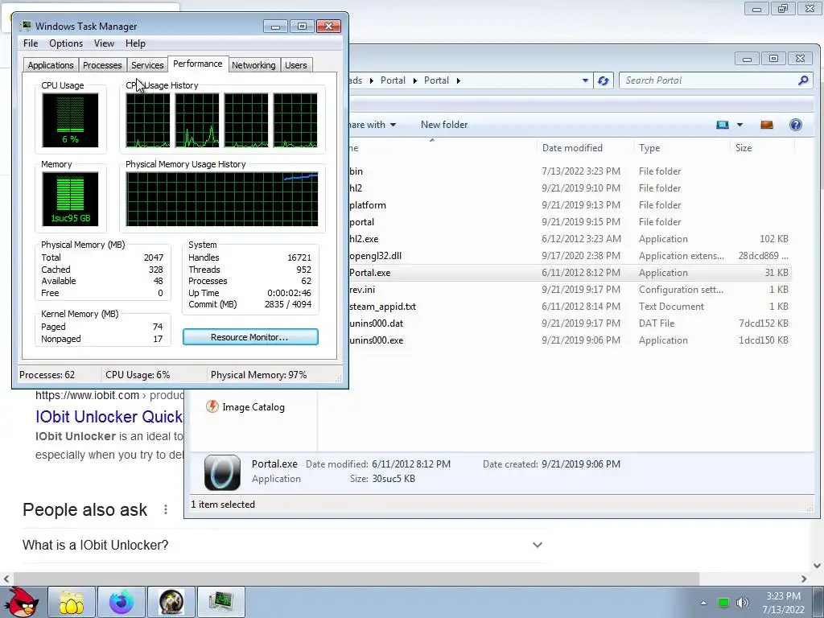Toggle the preview pane icon in Explorer

[767, 125]
